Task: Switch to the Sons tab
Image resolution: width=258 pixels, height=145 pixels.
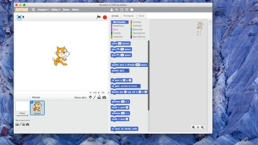Action: (141, 16)
